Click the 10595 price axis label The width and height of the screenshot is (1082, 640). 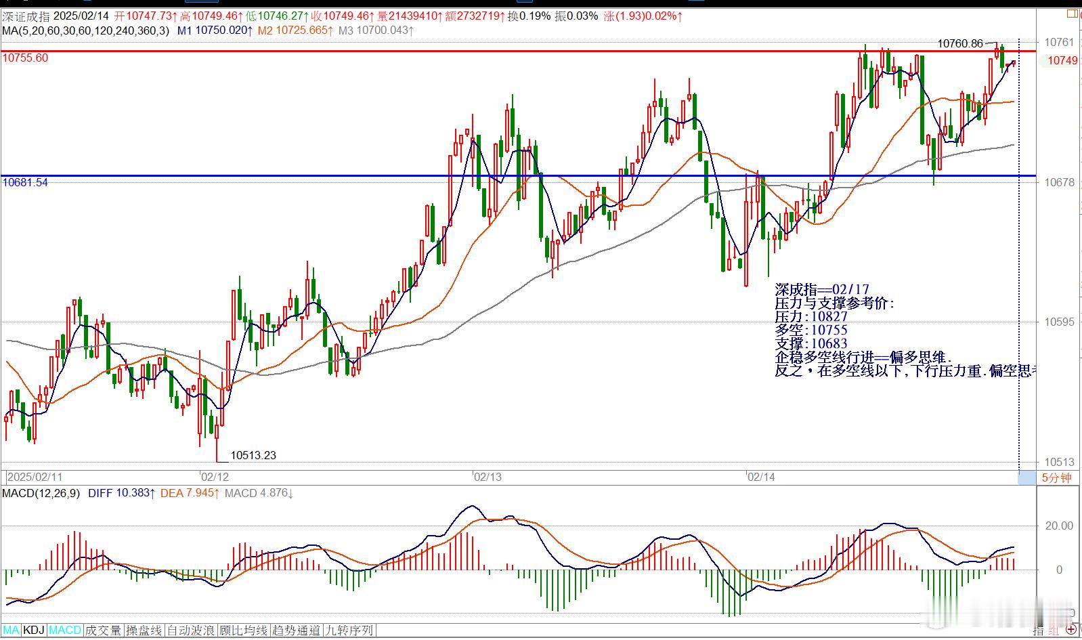pos(1058,322)
